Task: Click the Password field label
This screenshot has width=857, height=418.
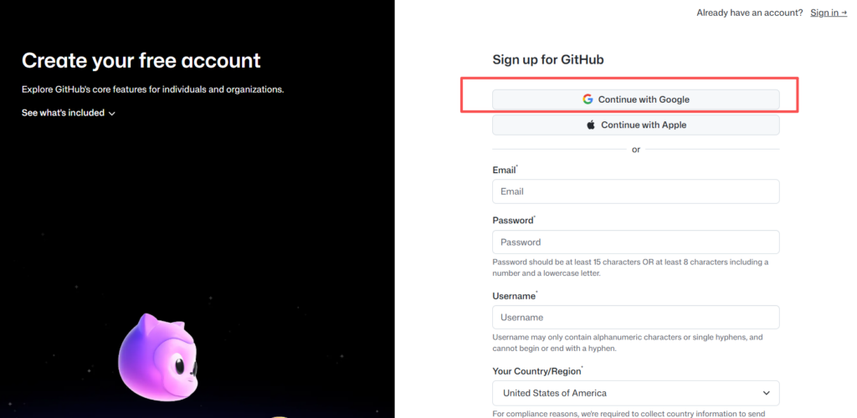Action: [x=512, y=221]
